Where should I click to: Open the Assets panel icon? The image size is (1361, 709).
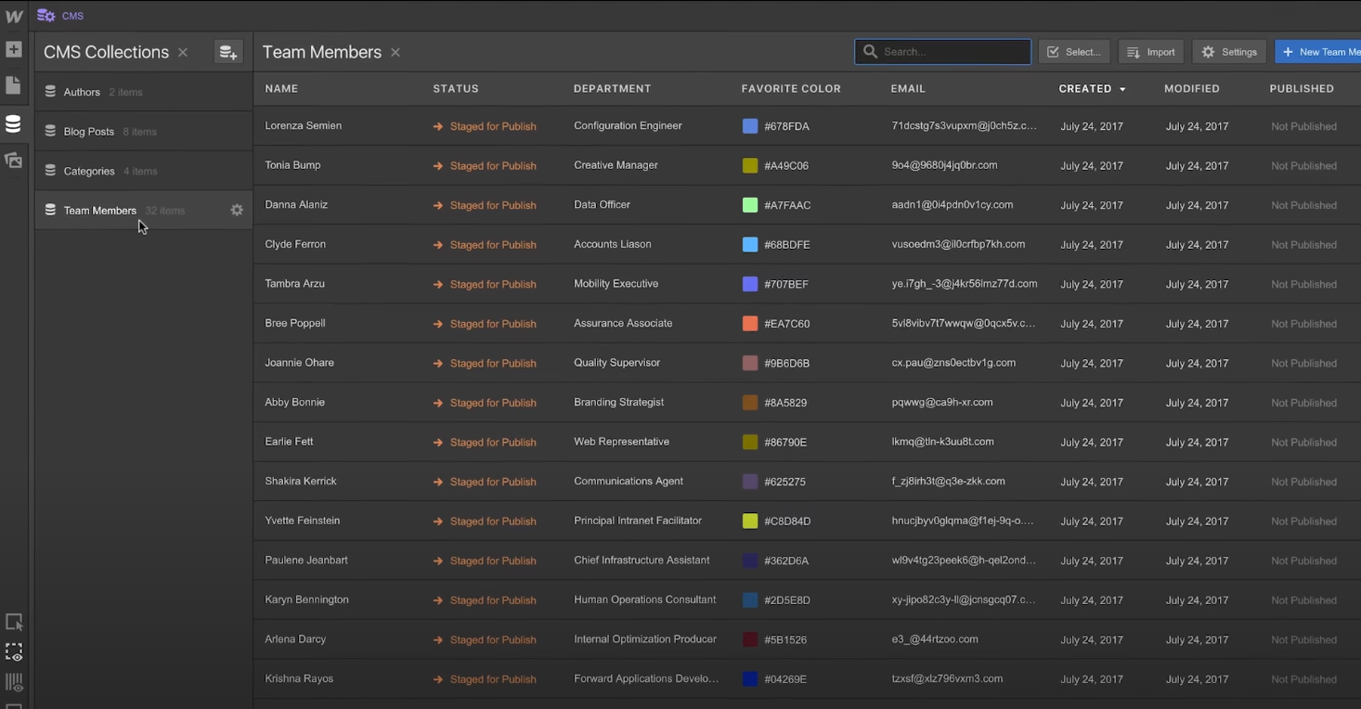pyautogui.click(x=13, y=161)
